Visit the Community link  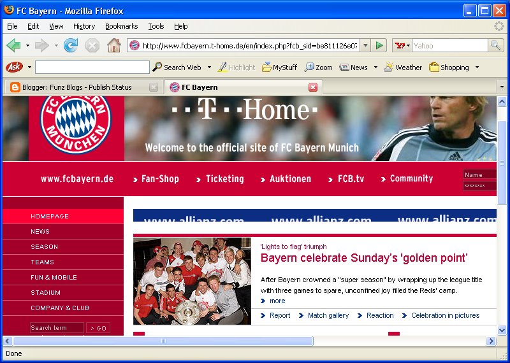tap(407, 179)
